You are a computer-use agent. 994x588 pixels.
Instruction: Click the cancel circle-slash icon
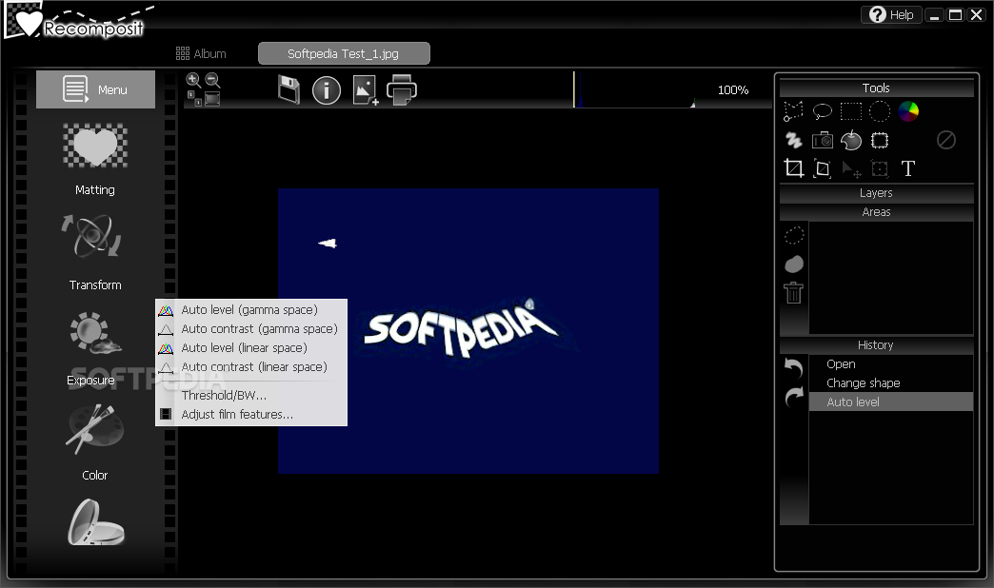945,140
